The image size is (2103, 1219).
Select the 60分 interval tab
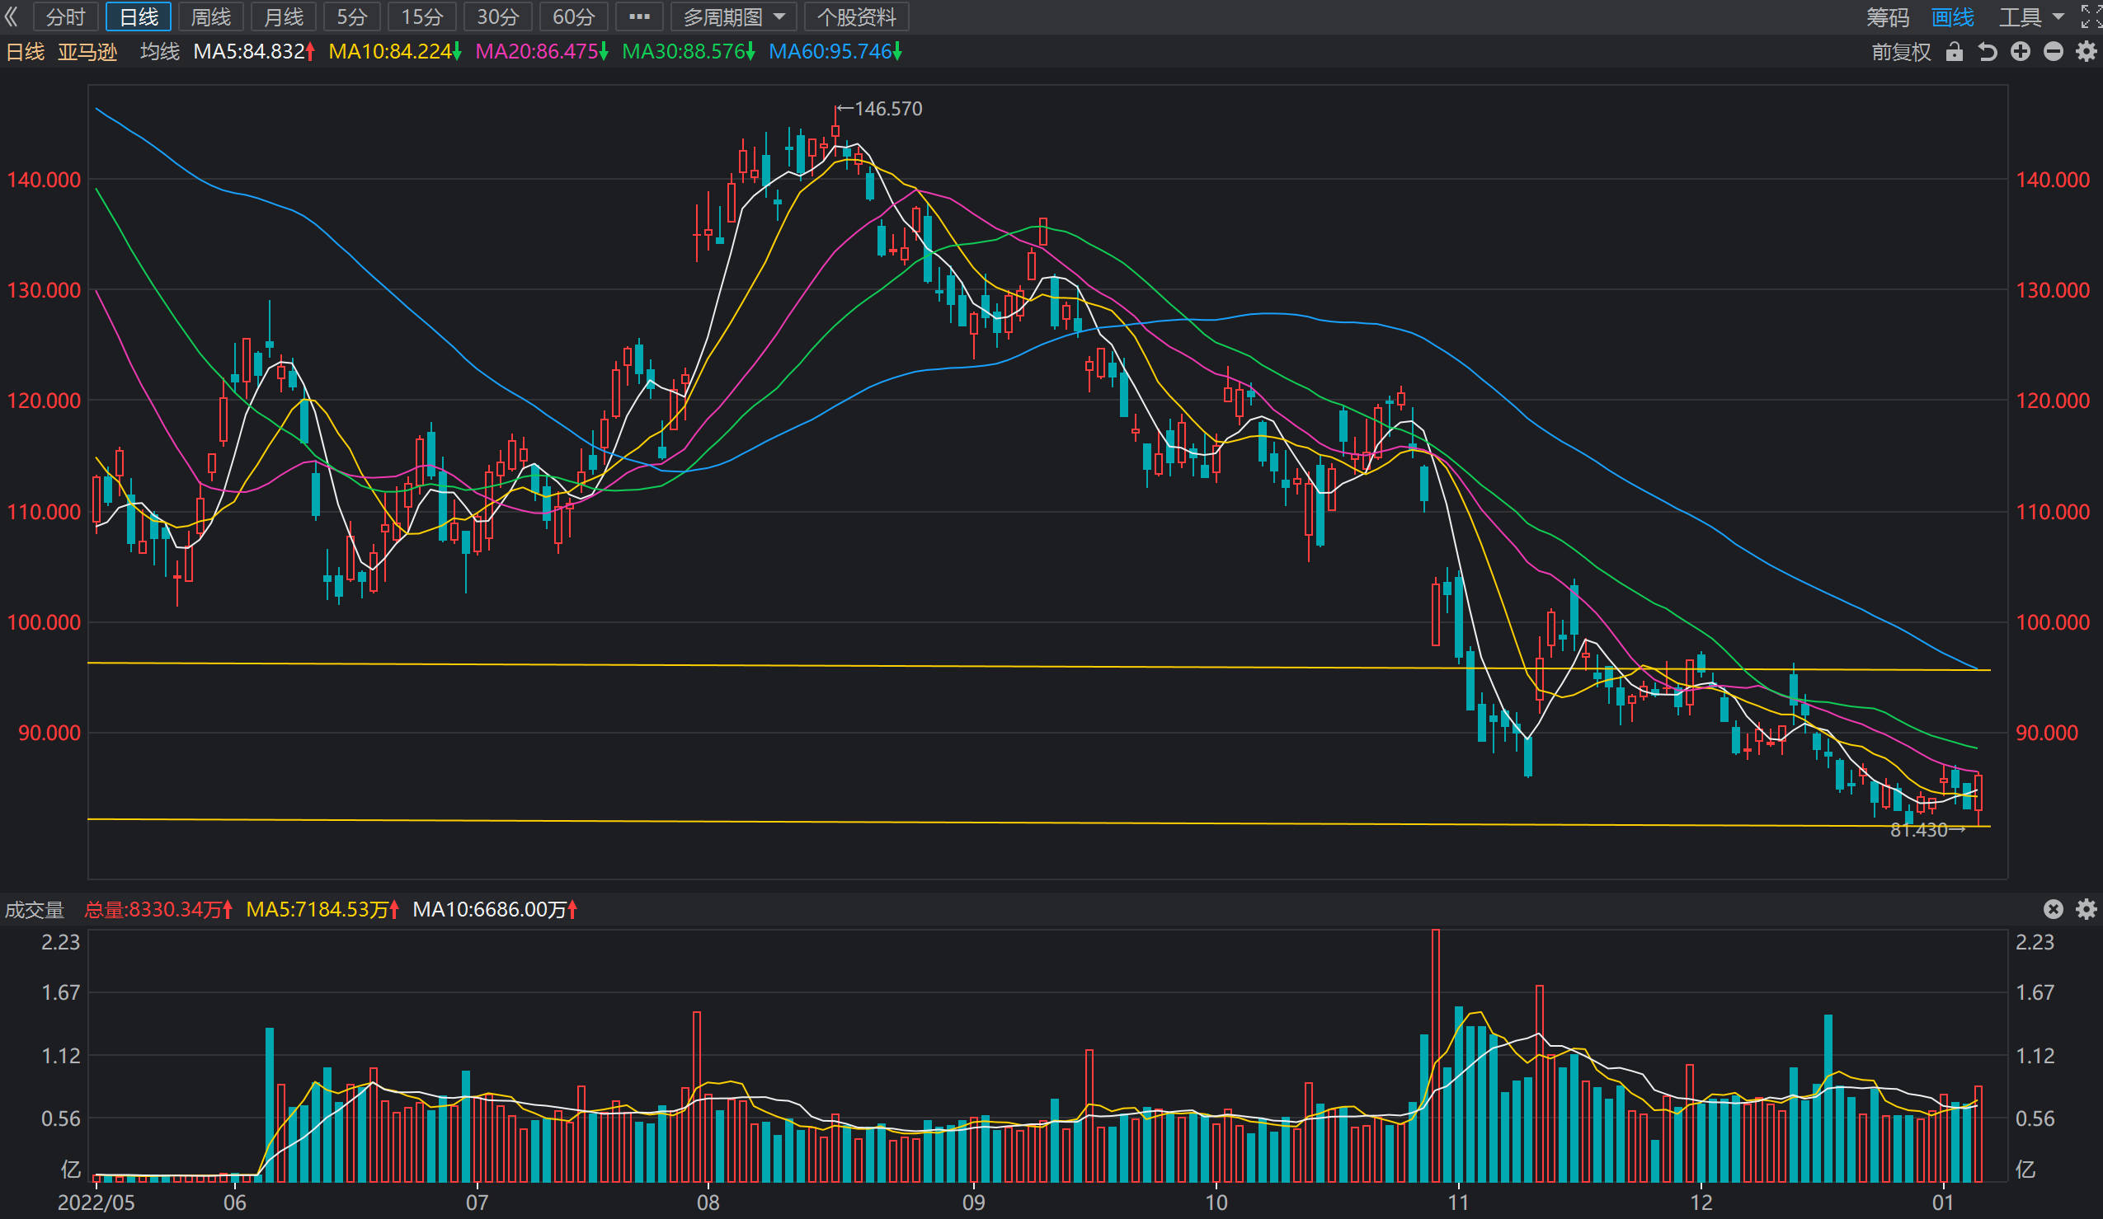pyautogui.click(x=573, y=16)
